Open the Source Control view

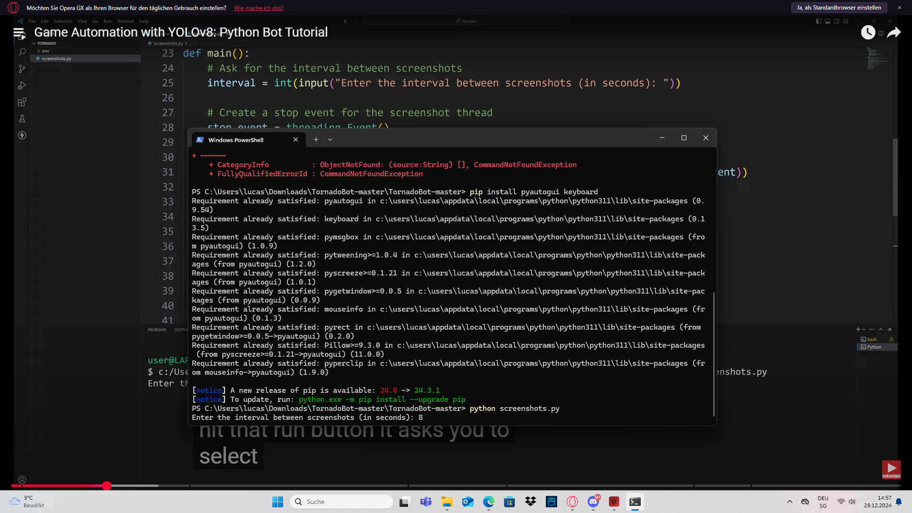click(22, 69)
